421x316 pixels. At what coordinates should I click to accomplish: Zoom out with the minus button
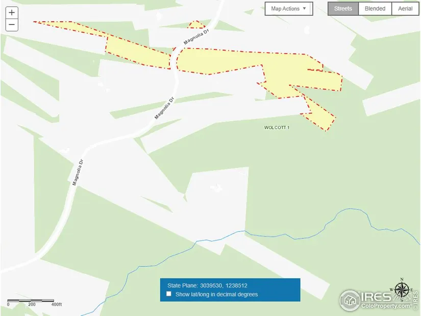(x=12, y=25)
